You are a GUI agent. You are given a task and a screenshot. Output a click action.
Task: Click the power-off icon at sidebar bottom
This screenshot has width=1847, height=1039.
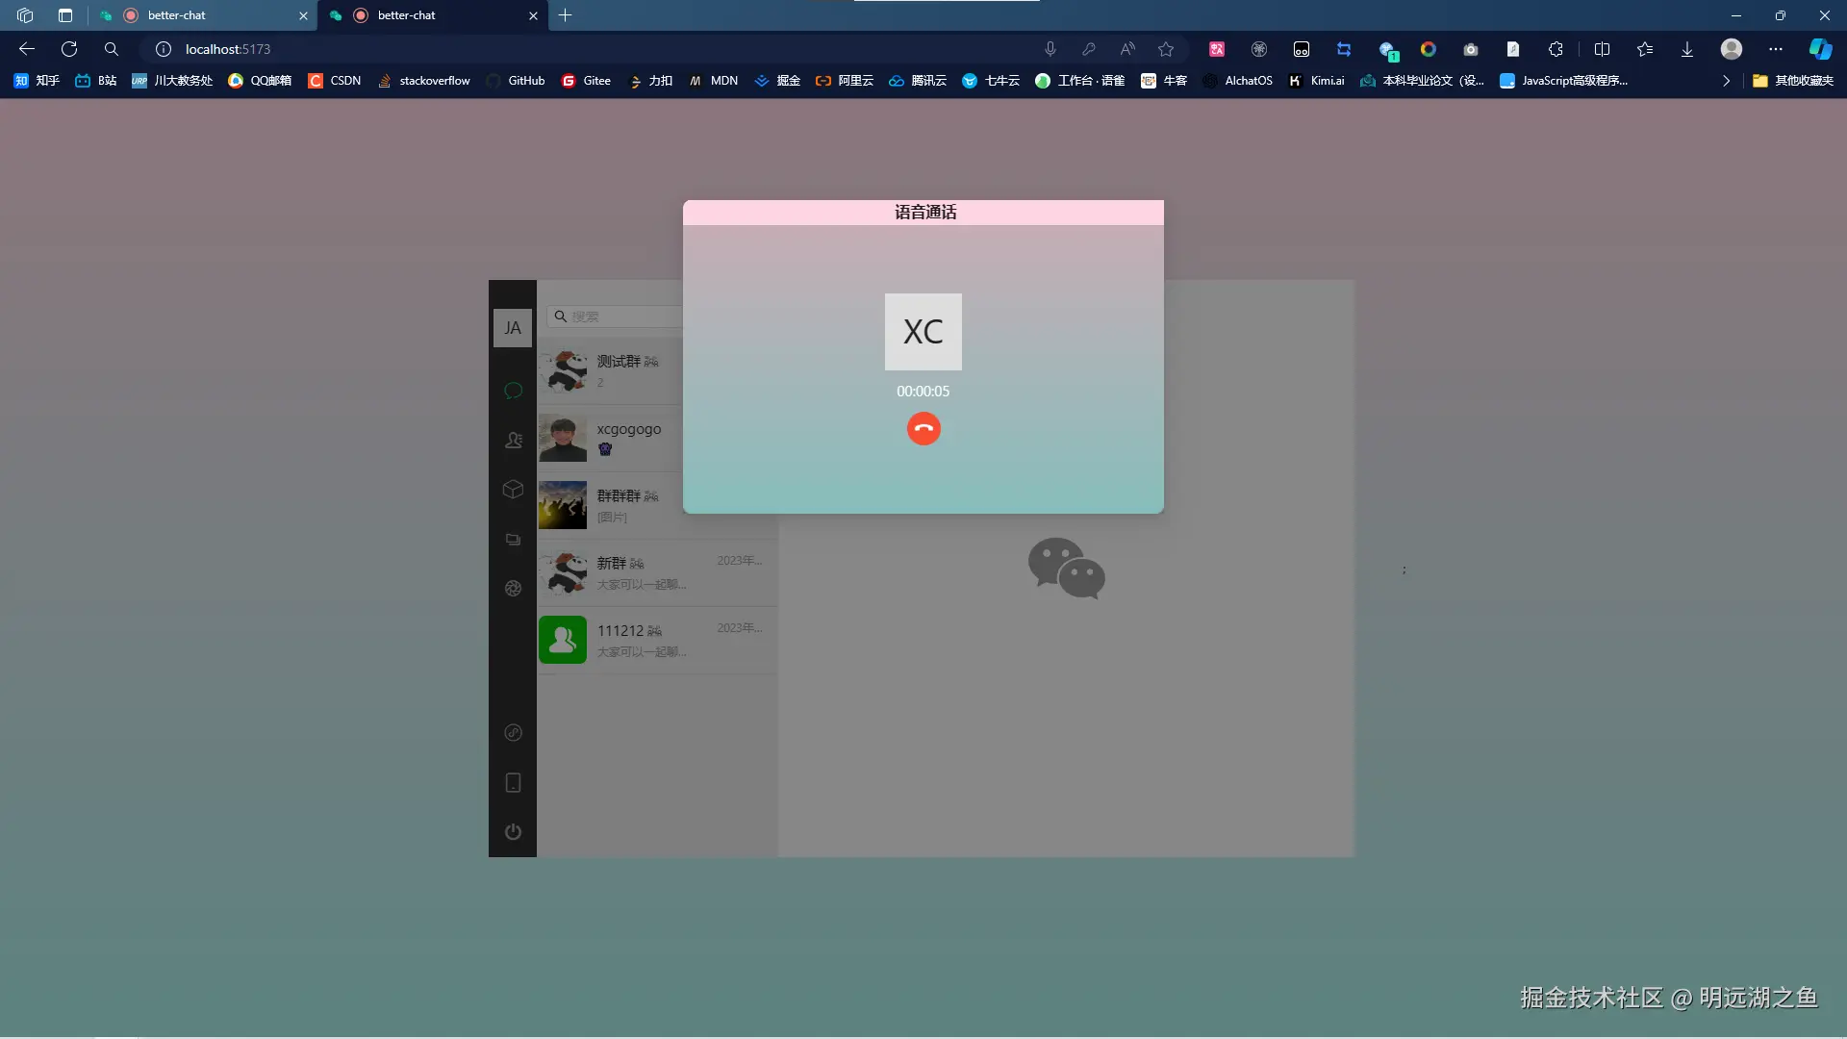513,831
